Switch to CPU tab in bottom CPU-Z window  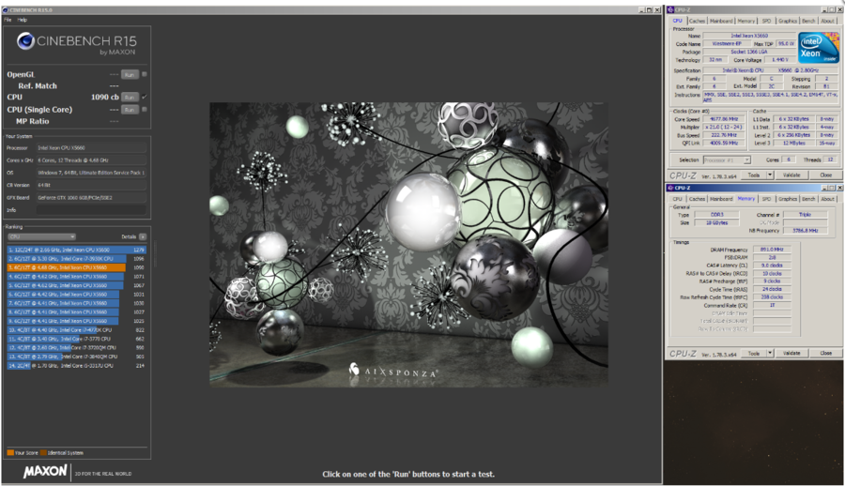pos(677,199)
